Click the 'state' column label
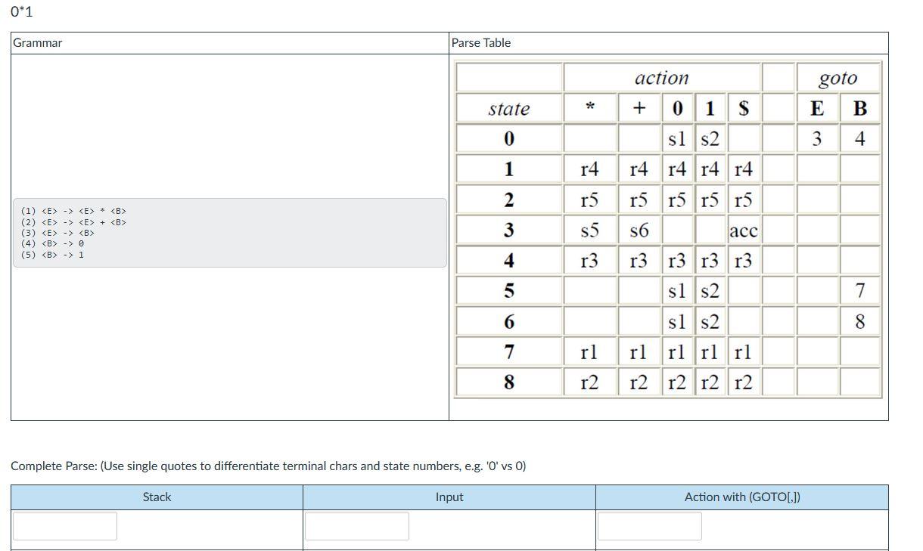The height and width of the screenshot is (551, 923). pos(508,108)
